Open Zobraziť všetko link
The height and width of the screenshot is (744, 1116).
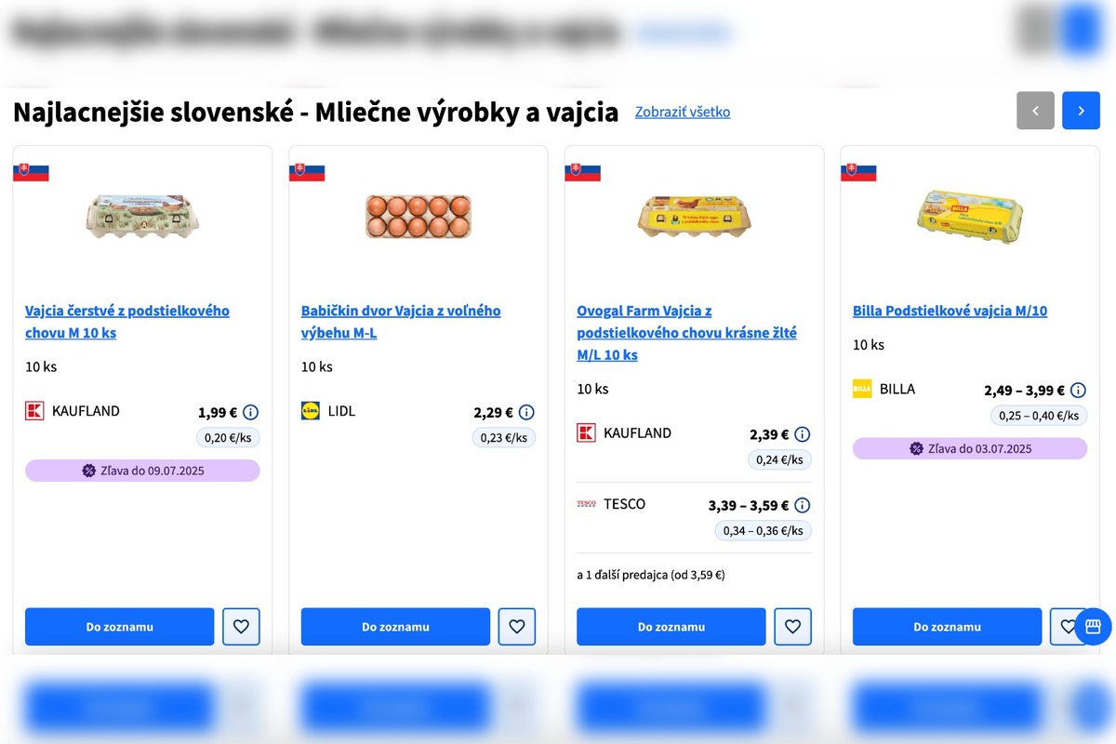[x=683, y=112]
